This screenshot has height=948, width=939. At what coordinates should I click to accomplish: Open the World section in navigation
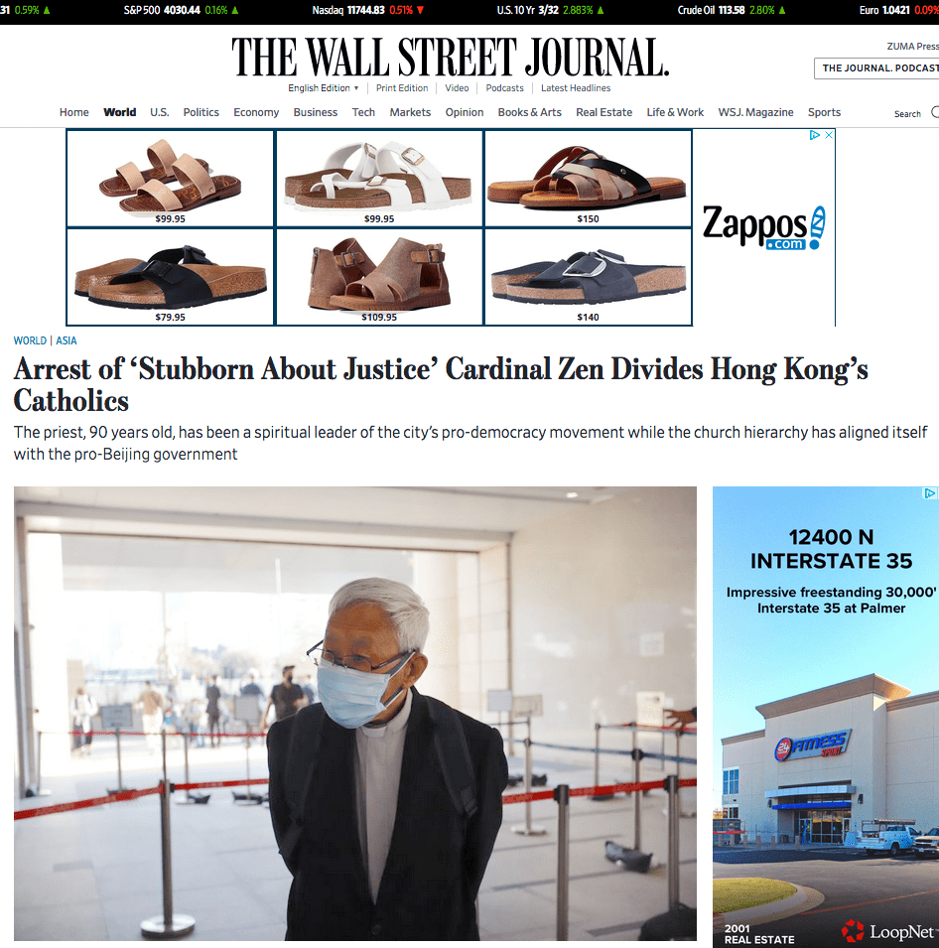coord(120,112)
